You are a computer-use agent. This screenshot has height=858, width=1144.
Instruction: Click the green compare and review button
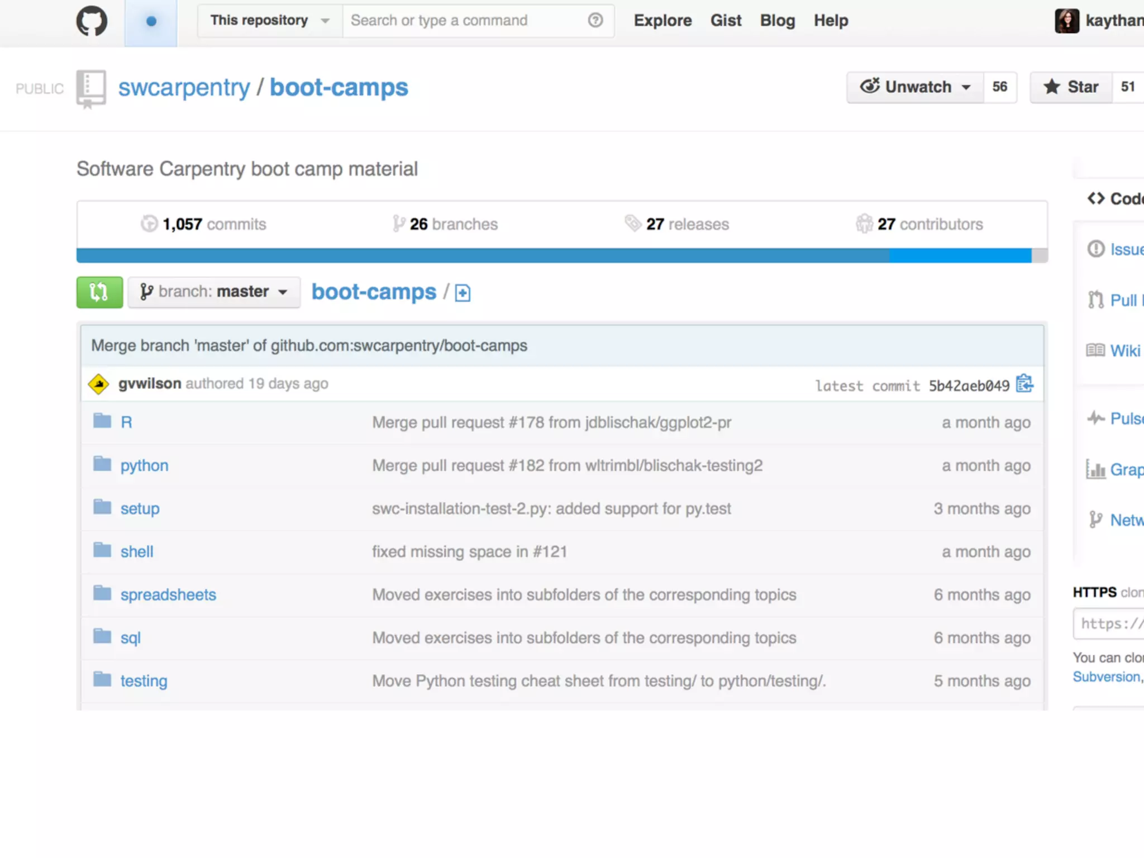99,292
